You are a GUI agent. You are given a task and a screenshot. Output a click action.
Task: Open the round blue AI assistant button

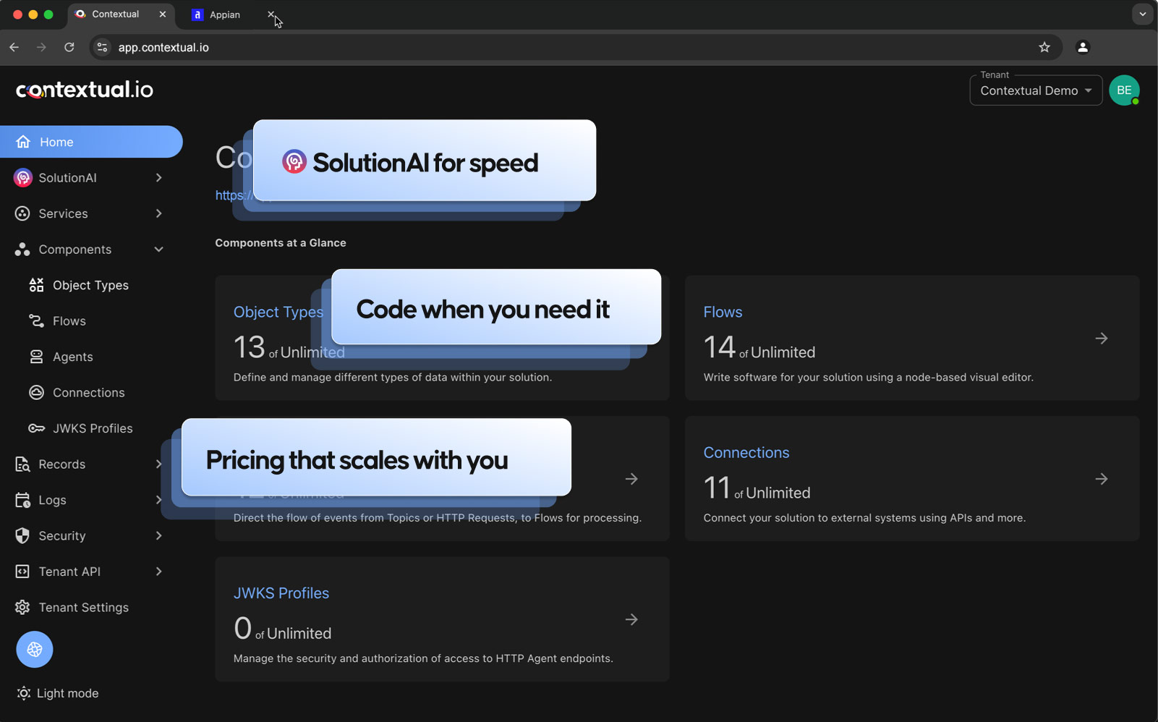(35, 649)
